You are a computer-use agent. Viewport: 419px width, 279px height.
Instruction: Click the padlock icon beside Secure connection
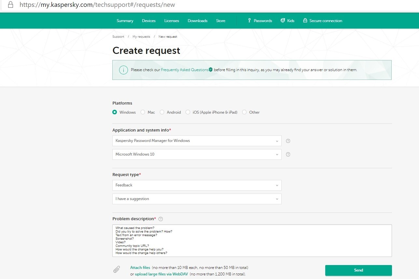[x=305, y=20]
